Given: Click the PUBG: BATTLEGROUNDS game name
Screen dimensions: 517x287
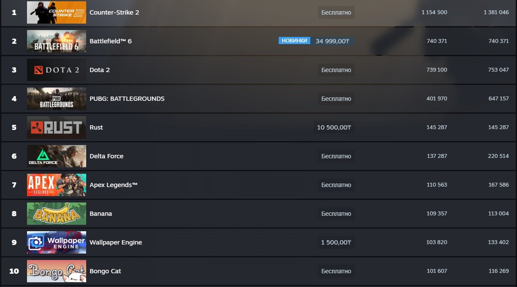Looking at the screenshot, I should (127, 99).
